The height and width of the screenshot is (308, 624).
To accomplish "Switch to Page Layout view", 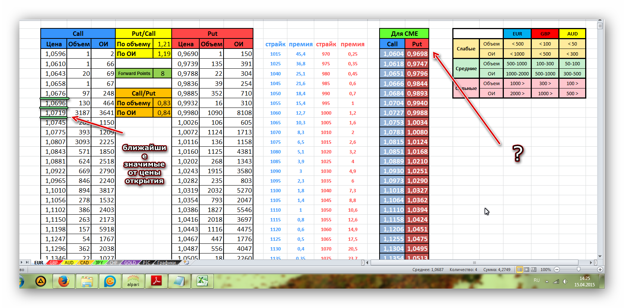I will click(527, 270).
